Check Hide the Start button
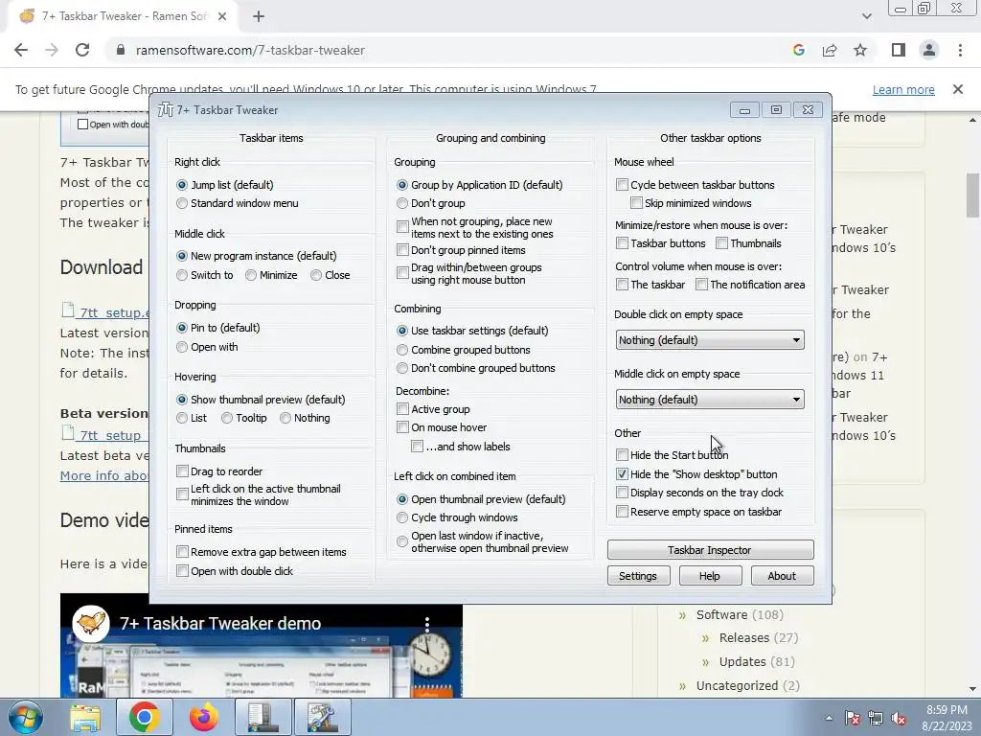The height and width of the screenshot is (736, 981). pyautogui.click(x=622, y=455)
